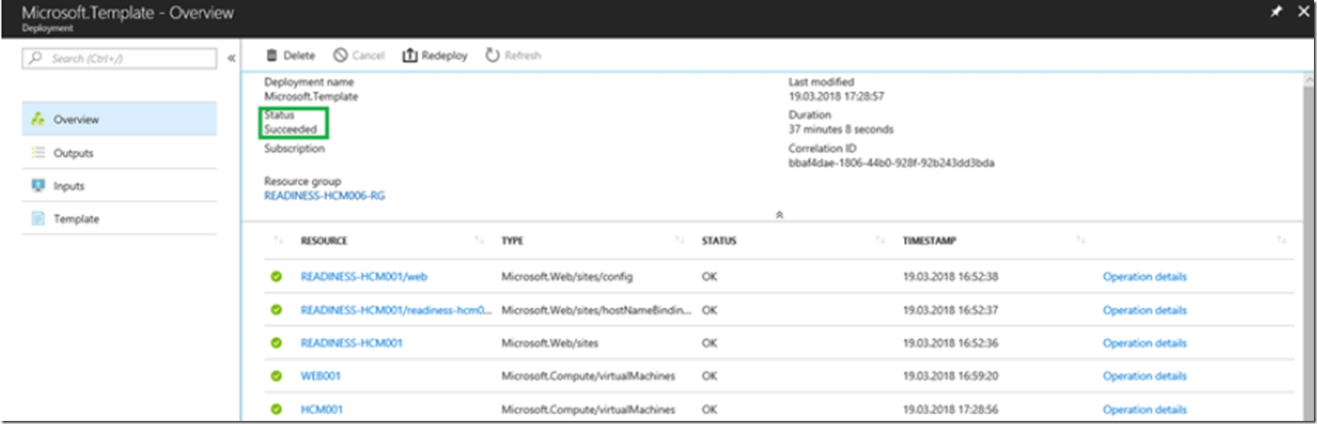Close the Microsoft.Template blade

point(1303,11)
